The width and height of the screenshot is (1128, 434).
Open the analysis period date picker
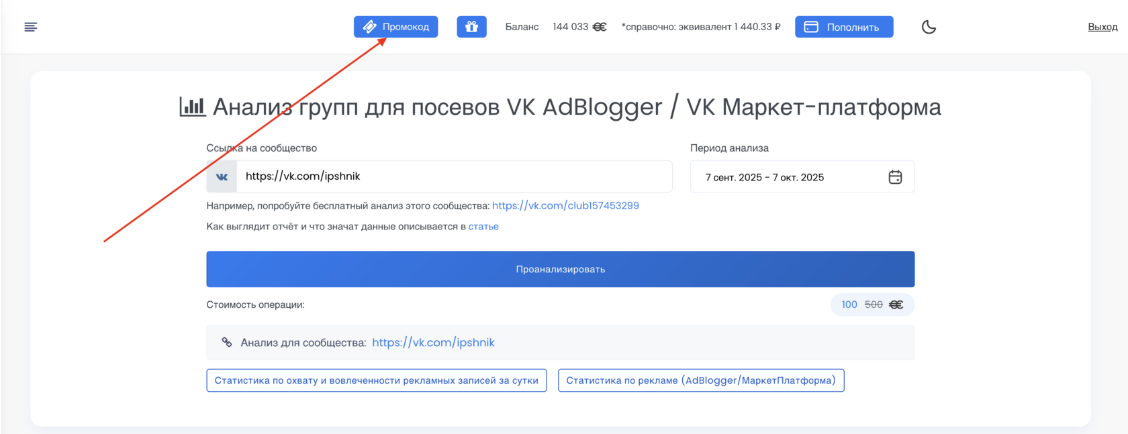(802, 177)
